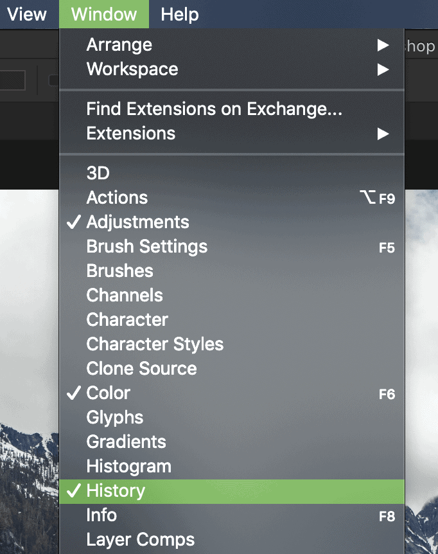This screenshot has width=438, height=554.
Task: Expand the Arrange submenu arrow
Action: (x=383, y=45)
